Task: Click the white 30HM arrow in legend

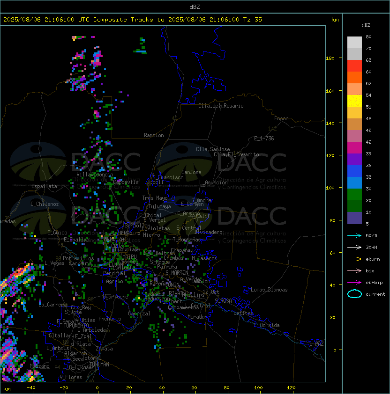Action: [x=354, y=248]
